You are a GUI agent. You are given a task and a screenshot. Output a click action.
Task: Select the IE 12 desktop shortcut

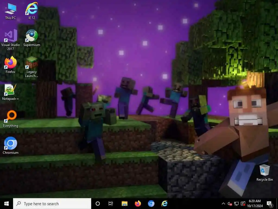click(x=32, y=11)
